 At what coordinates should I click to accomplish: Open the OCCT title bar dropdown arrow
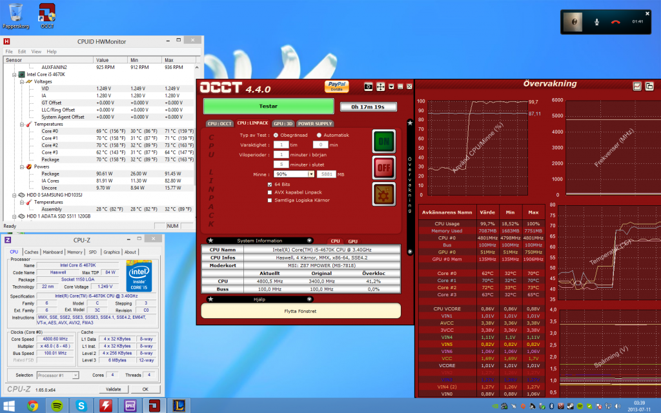pyautogui.click(x=391, y=86)
